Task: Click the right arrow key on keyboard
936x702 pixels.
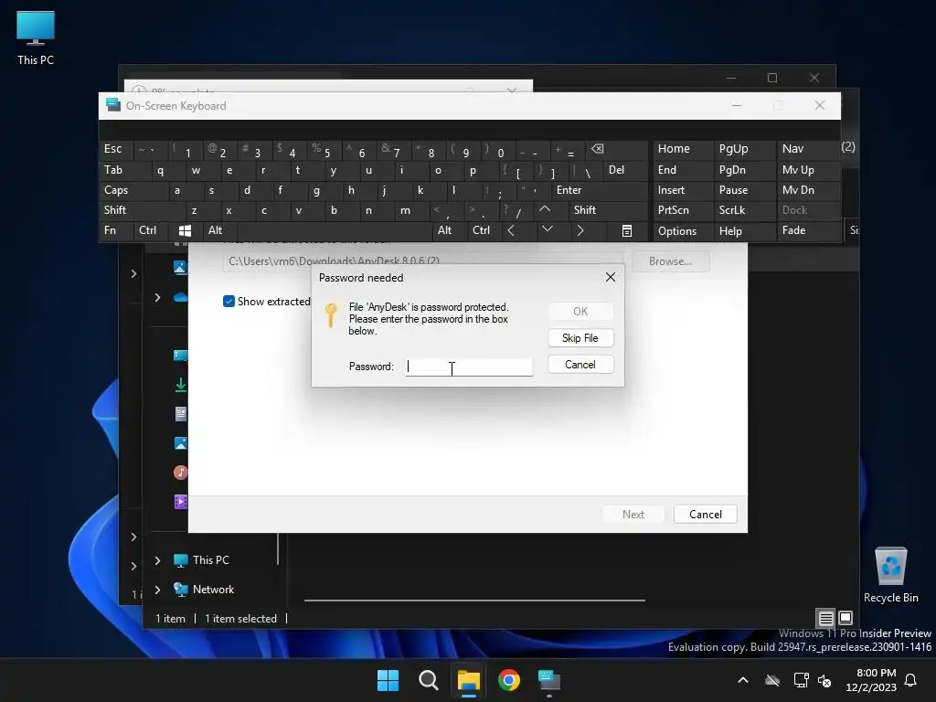Action: point(581,230)
